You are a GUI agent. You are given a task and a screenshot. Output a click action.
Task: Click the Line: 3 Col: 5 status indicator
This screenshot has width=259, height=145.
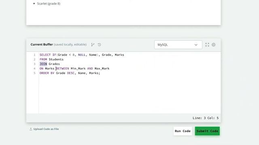tap(206, 118)
